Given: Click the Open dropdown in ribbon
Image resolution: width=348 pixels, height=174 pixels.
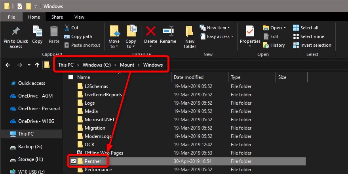Looking at the screenshot, I should [x=274, y=28].
